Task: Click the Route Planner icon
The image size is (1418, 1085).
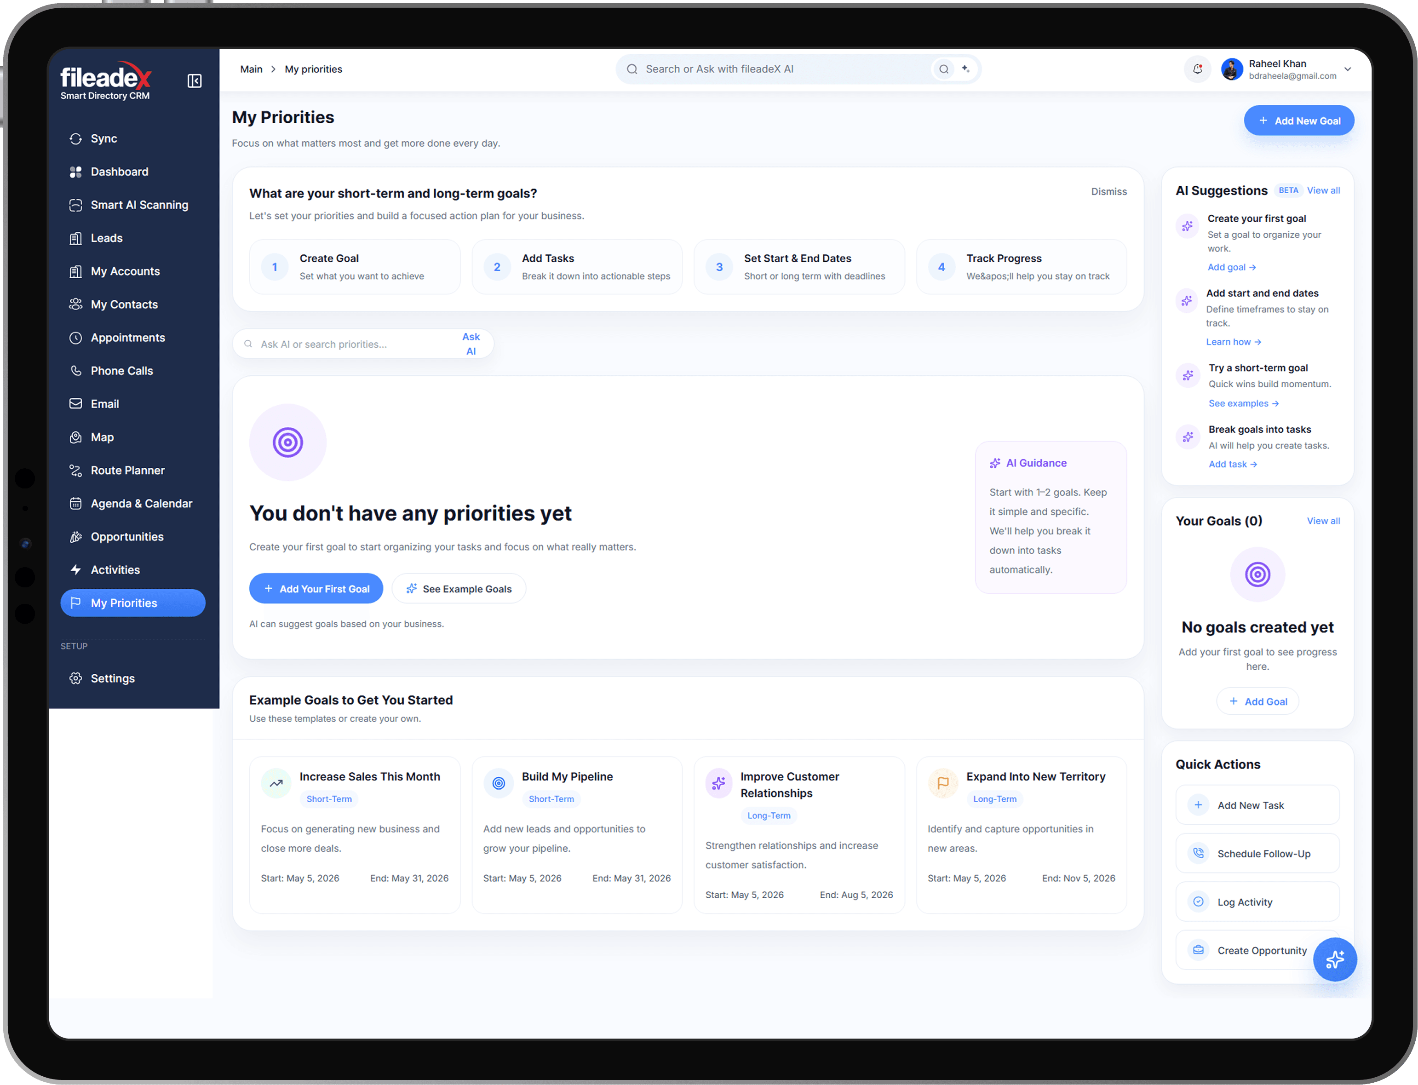Action: 75,470
